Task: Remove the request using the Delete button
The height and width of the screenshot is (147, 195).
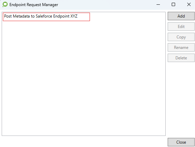Action: click(181, 58)
